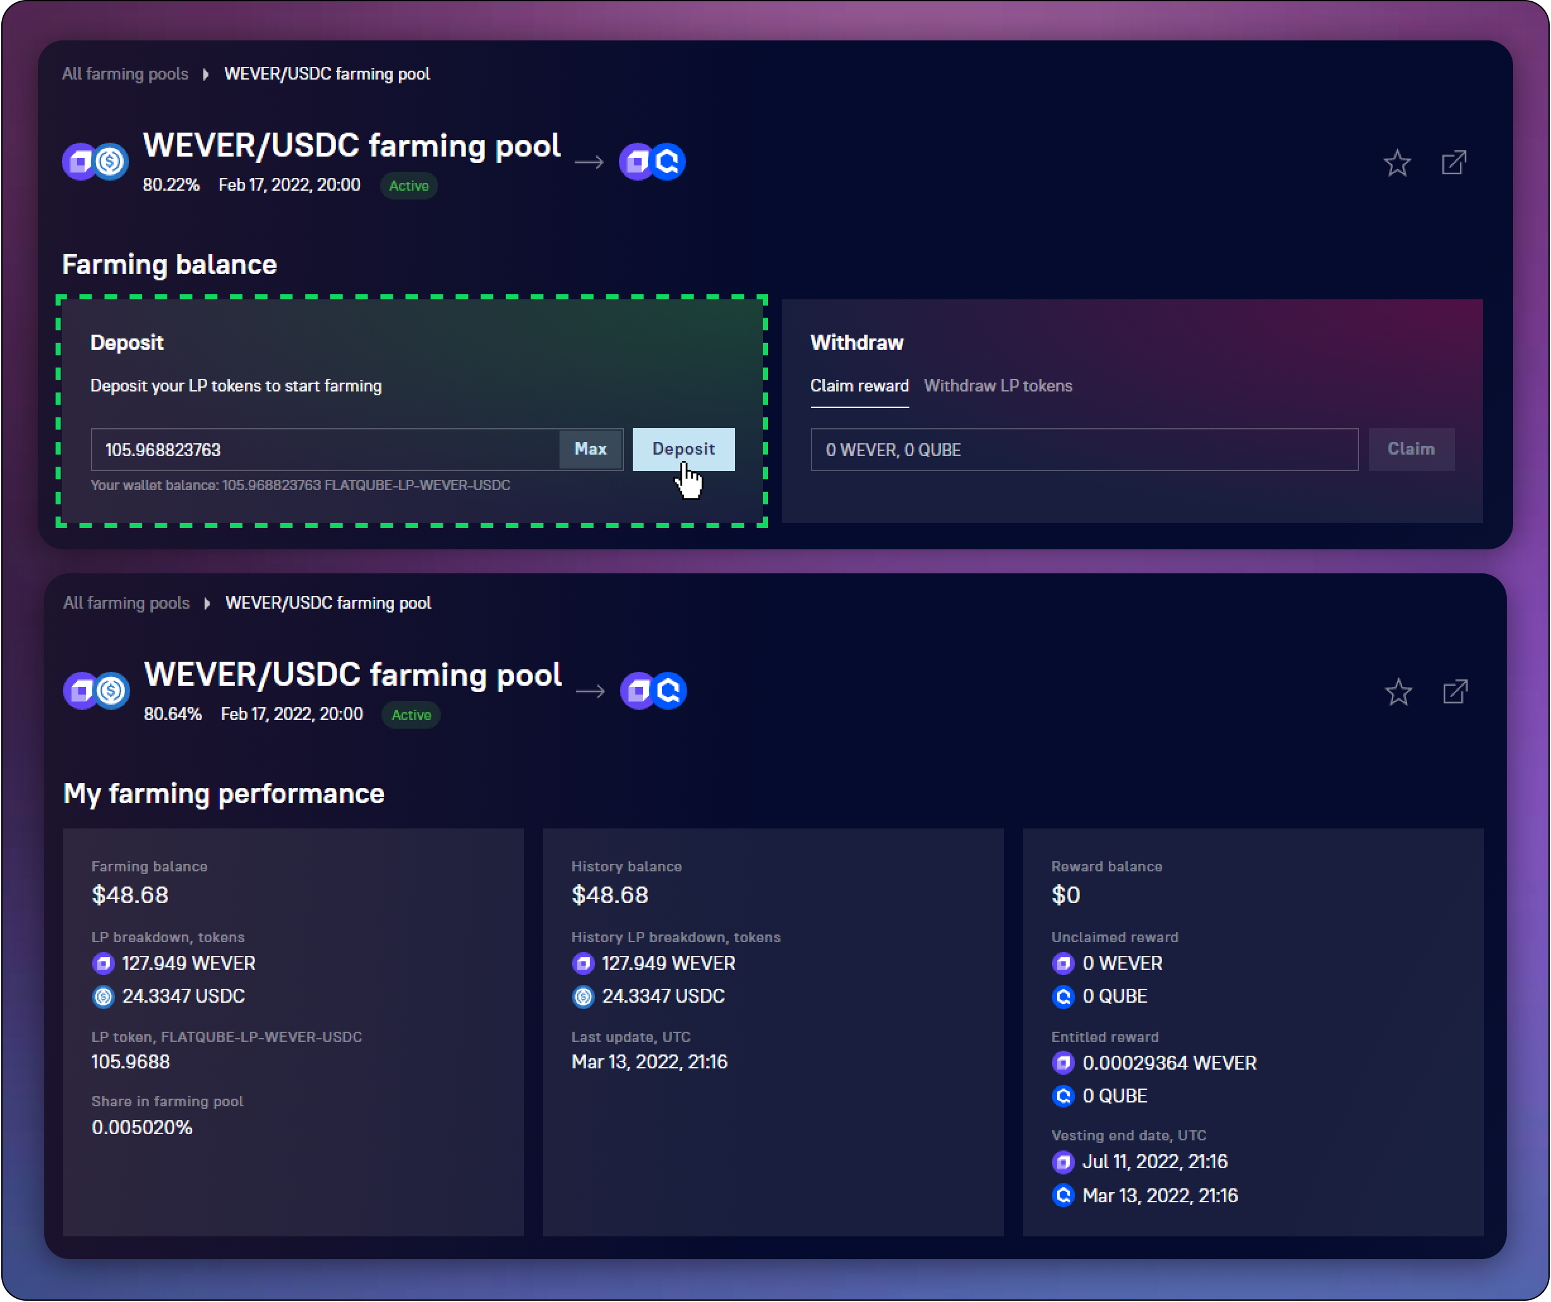
Task: Switch to the Claim reward tab
Action: 859,386
